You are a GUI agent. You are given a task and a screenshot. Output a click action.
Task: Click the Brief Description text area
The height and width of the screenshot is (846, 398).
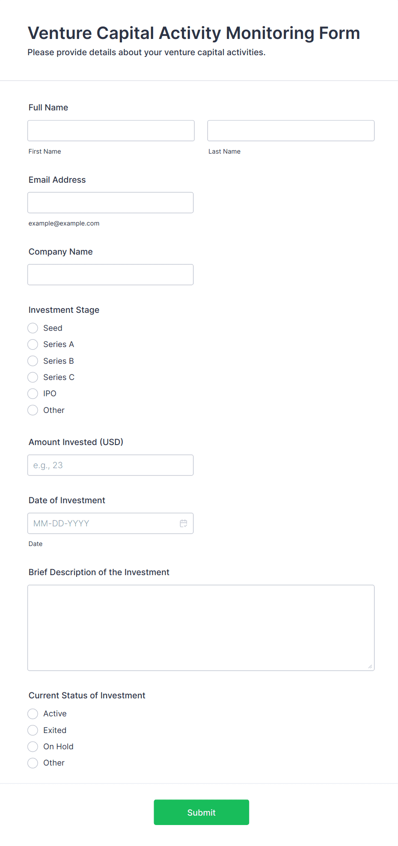[x=201, y=628]
